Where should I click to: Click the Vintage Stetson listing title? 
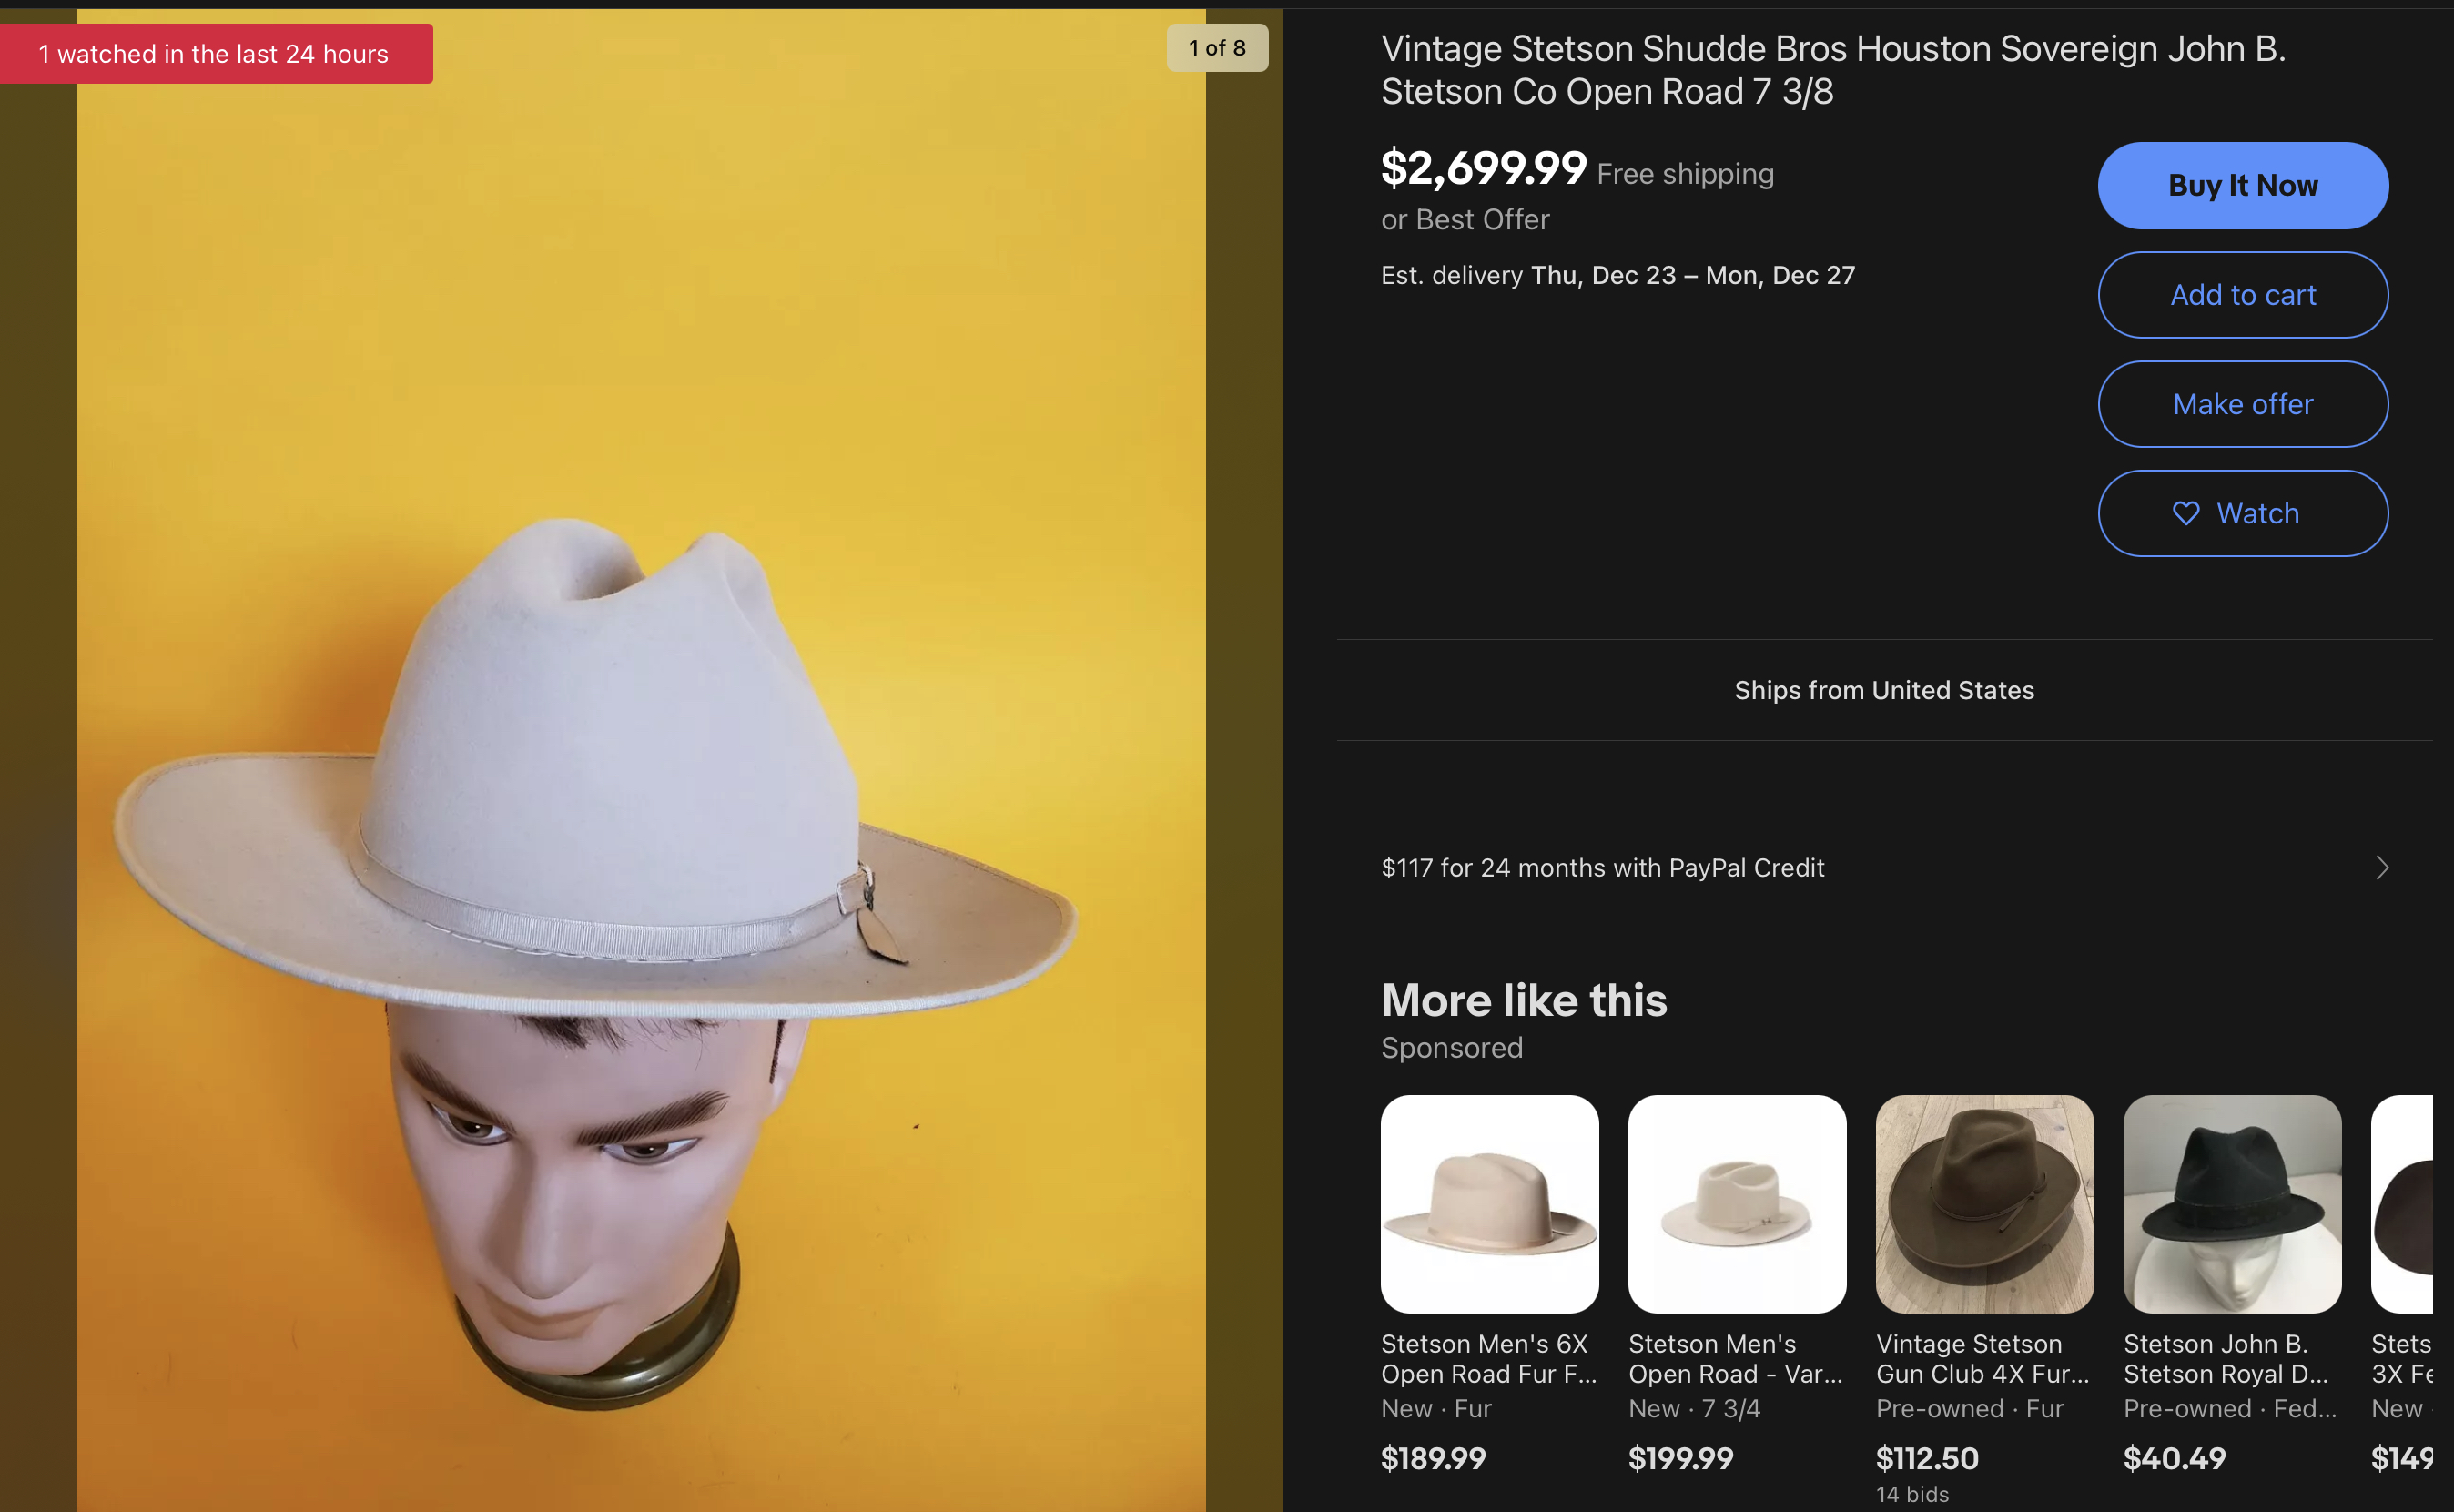[1833, 70]
